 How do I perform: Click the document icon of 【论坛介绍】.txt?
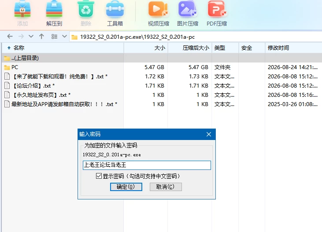tap(7, 85)
